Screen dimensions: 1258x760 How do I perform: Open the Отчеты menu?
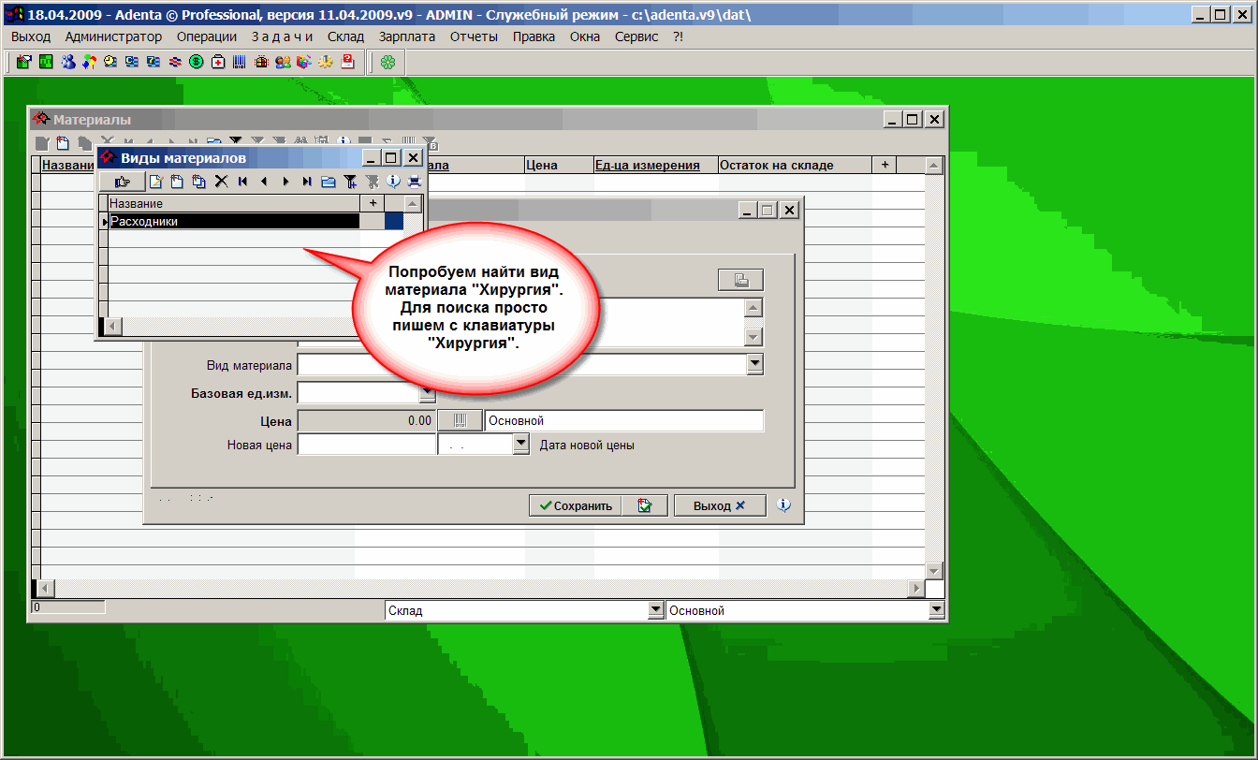[x=474, y=37]
